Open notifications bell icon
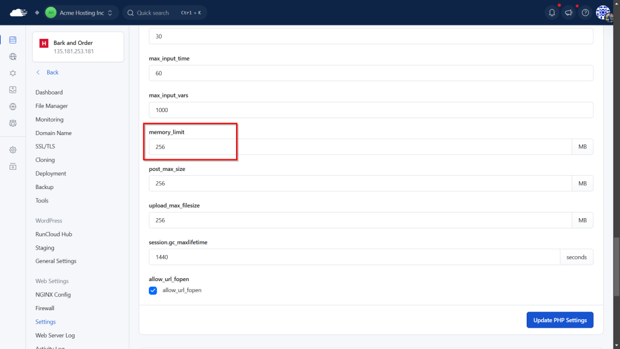The height and width of the screenshot is (349, 620). (552, 13)
